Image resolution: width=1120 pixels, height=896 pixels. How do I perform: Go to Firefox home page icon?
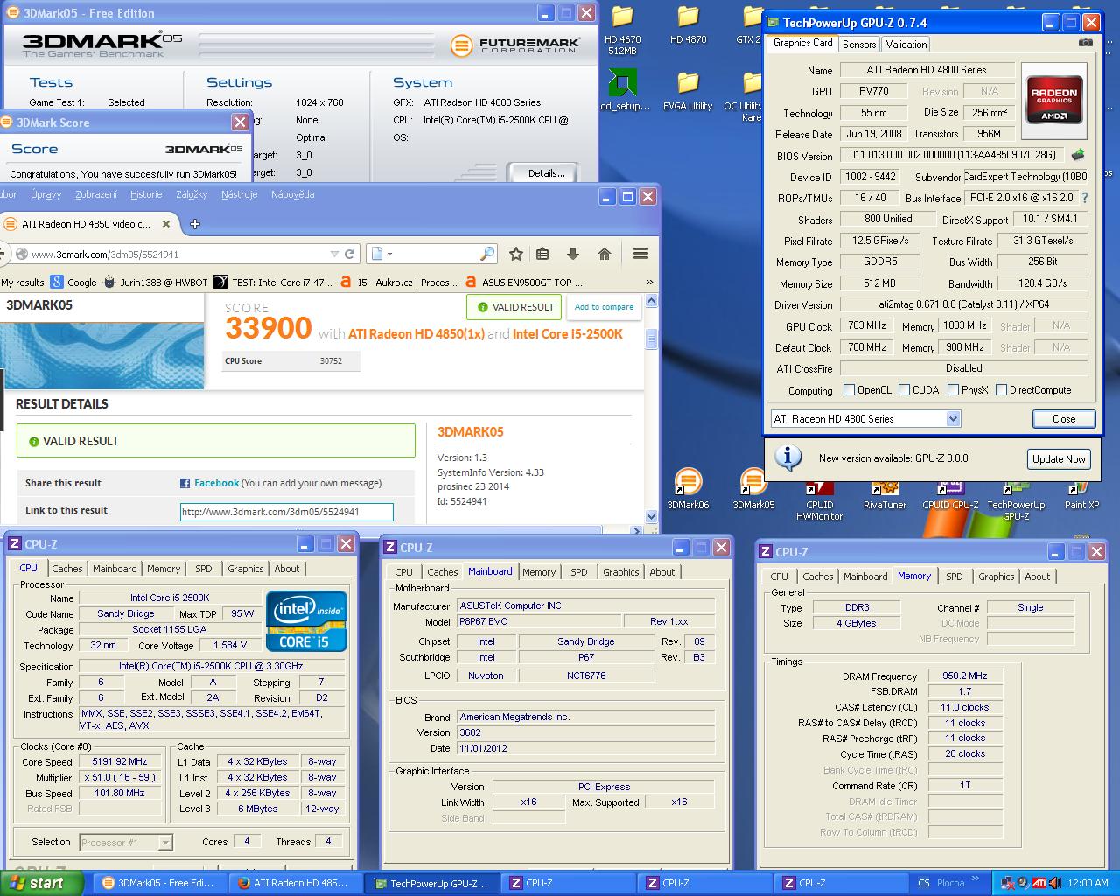(604, 254)
